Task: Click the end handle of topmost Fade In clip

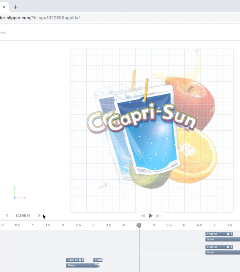Action: coord(231,234)
